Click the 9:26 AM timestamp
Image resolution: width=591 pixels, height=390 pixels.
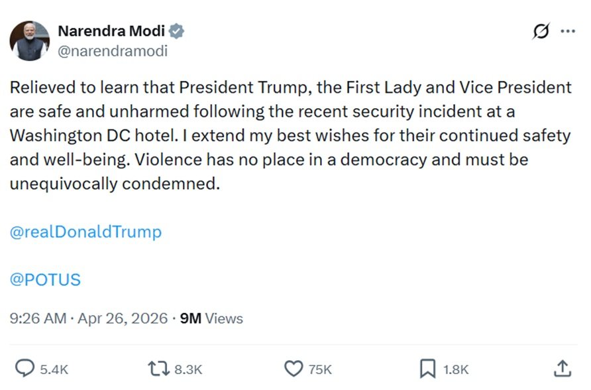point(38,318)
